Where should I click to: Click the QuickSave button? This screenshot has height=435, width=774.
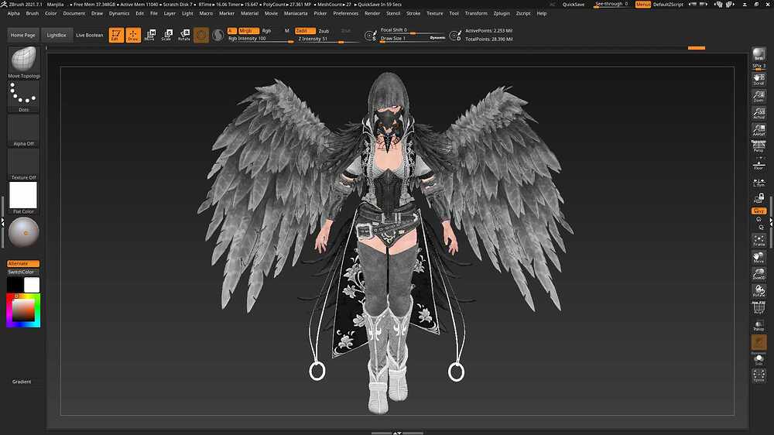[574, 5]
